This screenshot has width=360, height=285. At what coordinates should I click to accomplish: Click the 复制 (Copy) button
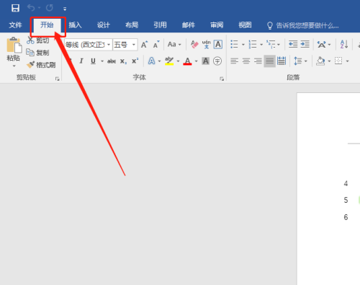point(37,53)
